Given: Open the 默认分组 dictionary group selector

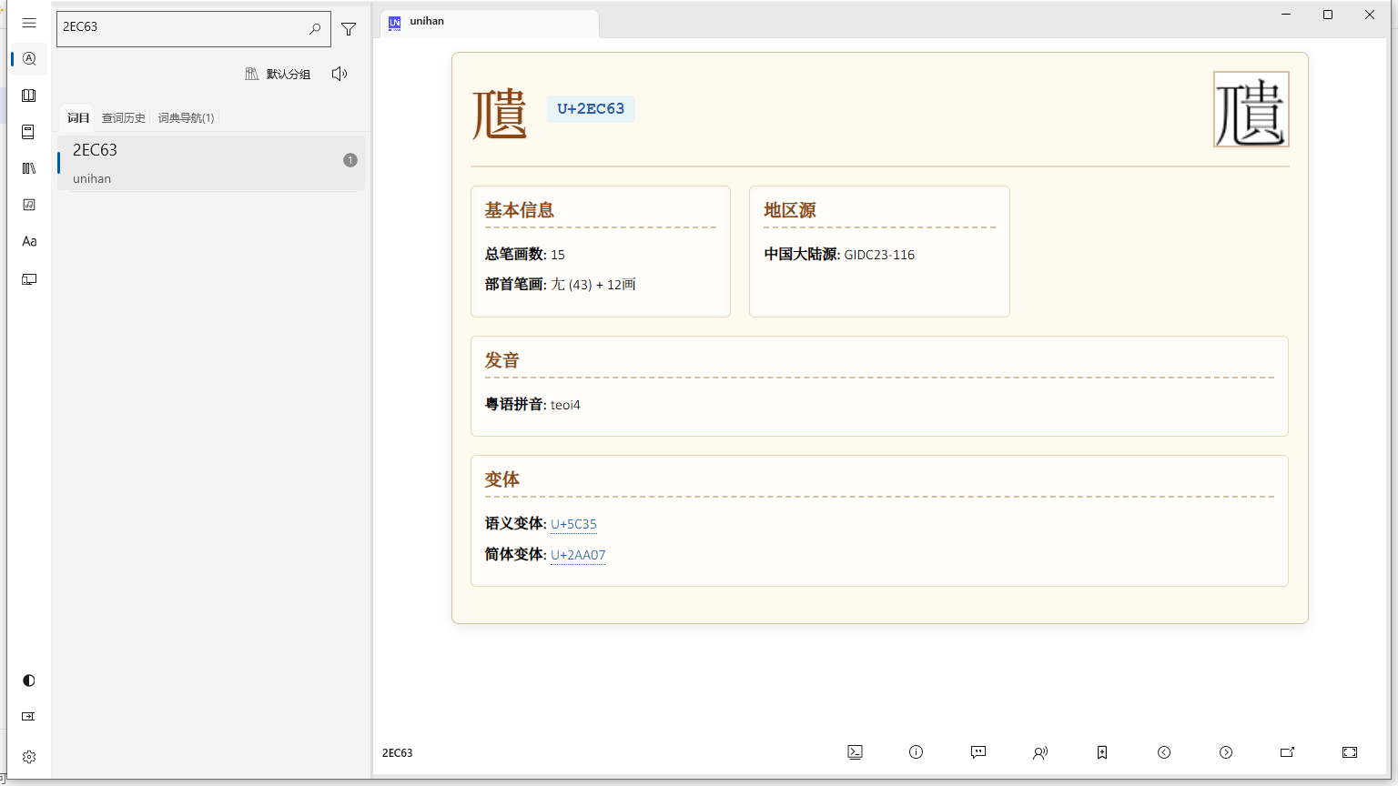Looking at the screenshot, I should point(279,74).
